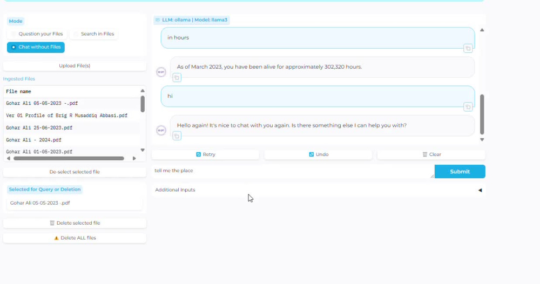This screenshot has width=540, height=284.
Task: Click the file list vertical scrollbar thumb
Action: [143, 104]
